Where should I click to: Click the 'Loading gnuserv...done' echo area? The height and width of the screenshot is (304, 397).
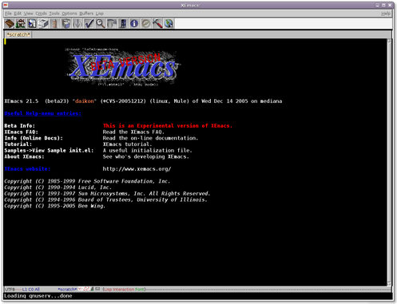(x=38, y=296)
